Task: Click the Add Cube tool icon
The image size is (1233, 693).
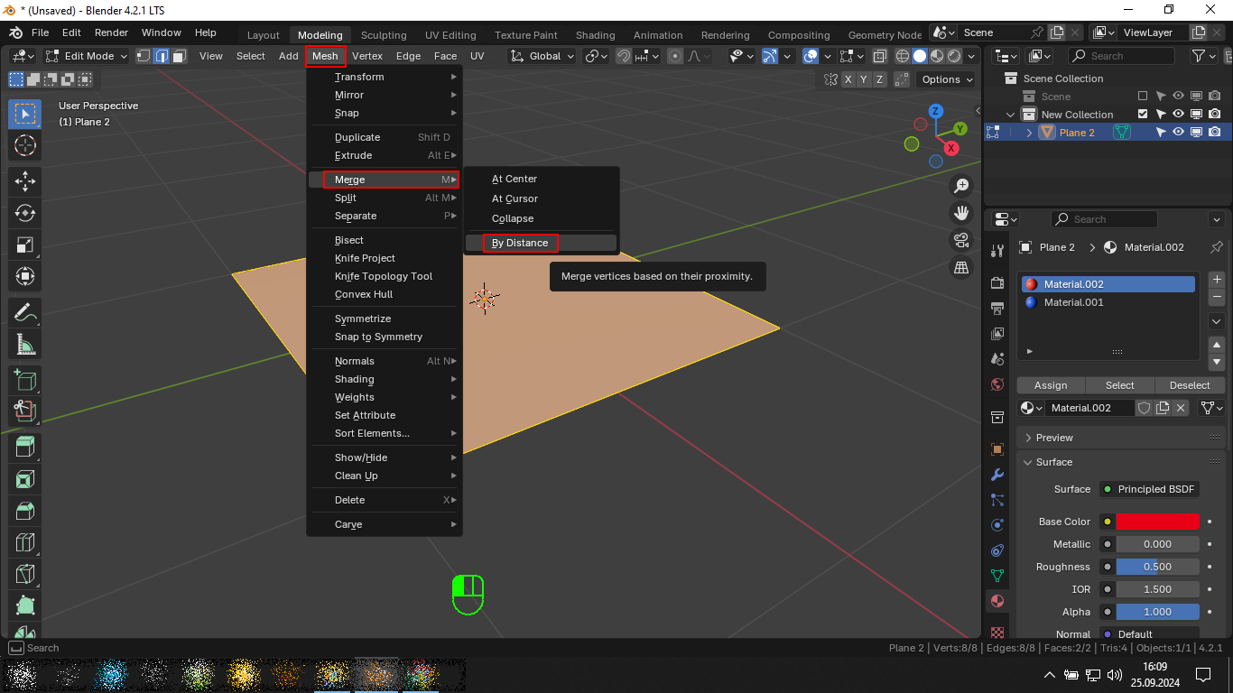Action: (25, 380)
